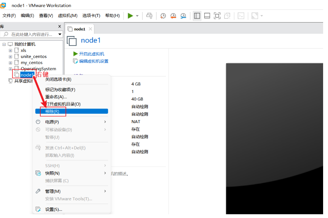
Task: Open the library search filter dropdown arrow
Action: (60, 34)
